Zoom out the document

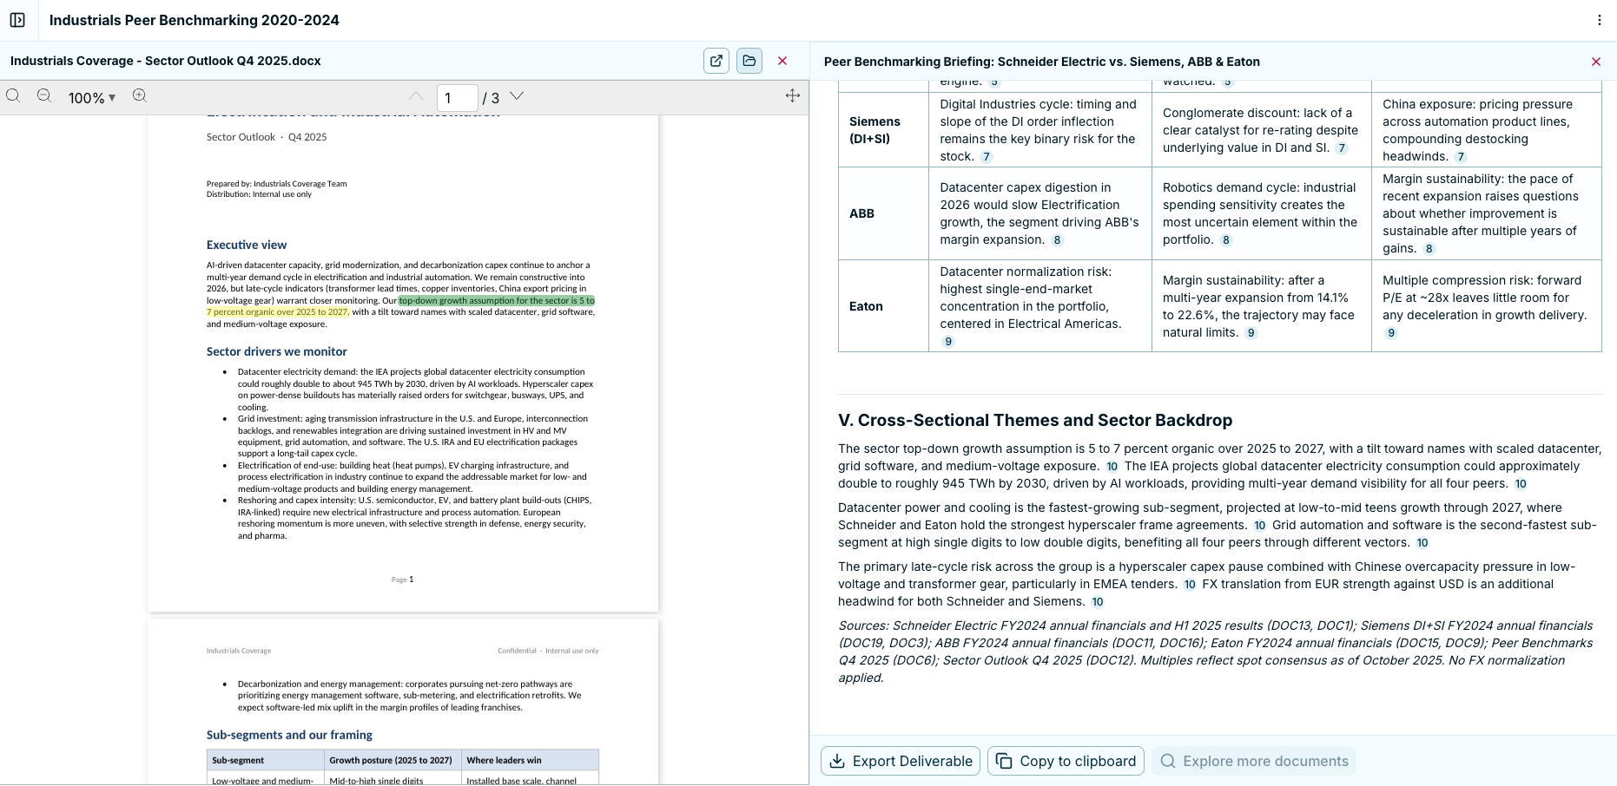tap(44, 96)
